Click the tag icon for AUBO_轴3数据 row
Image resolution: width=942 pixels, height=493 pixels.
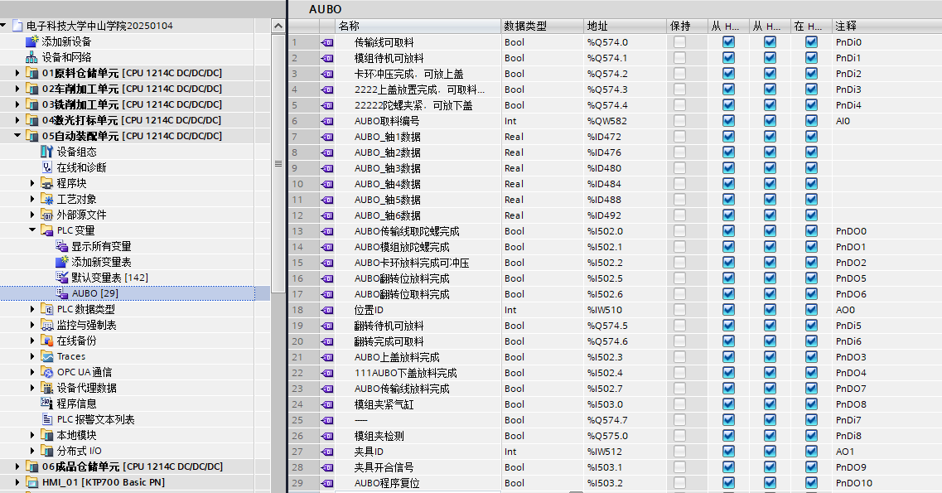327,168
